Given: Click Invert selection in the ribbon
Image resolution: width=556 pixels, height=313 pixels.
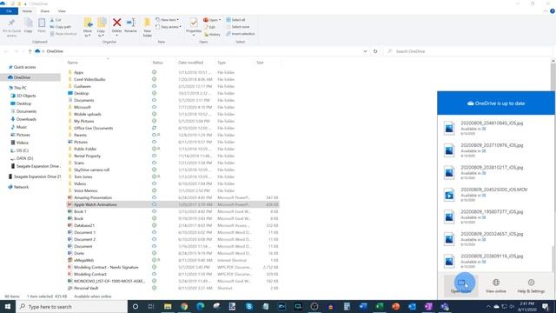Looking at the screenshot, I should coord(241,34).
